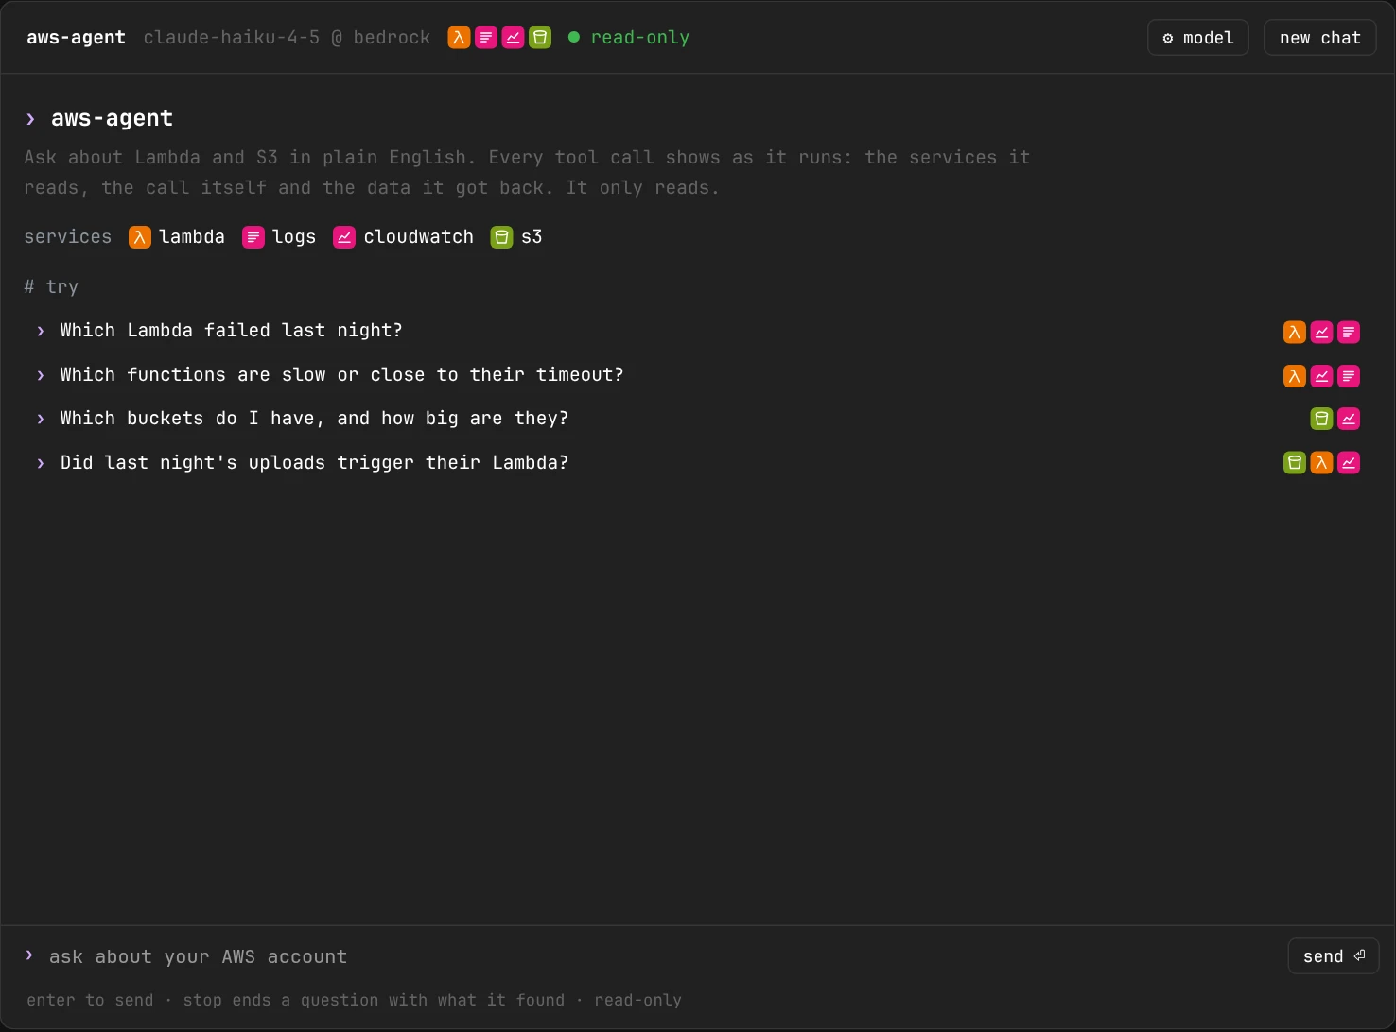Click the '# try' section label
Screen dimensions: 1396x1032
click(51, 287)
